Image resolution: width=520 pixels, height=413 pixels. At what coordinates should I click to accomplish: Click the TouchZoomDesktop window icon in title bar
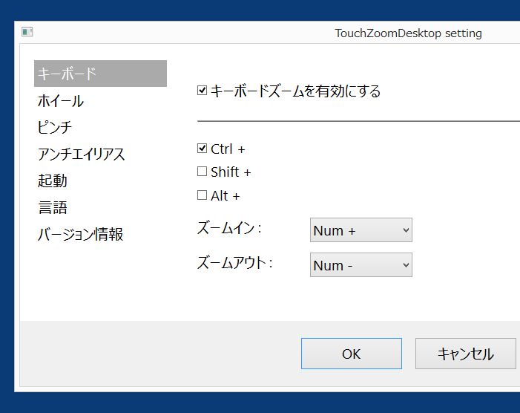click(27, 32)
